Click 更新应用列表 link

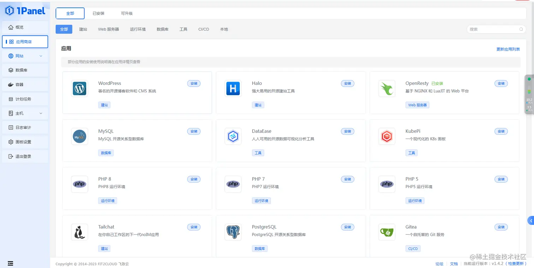508,49
